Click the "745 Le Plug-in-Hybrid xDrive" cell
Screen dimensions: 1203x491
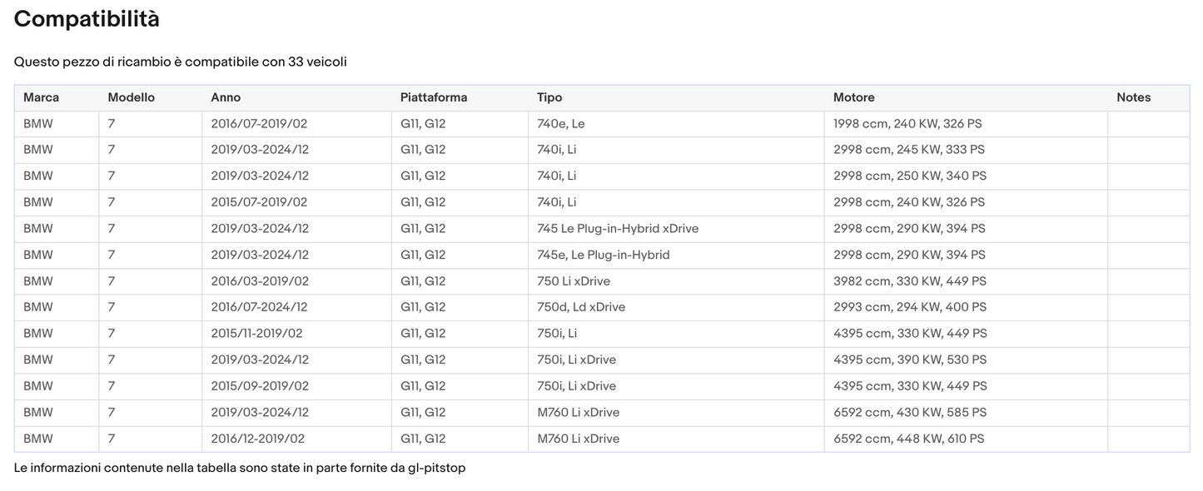pos(618,229)
